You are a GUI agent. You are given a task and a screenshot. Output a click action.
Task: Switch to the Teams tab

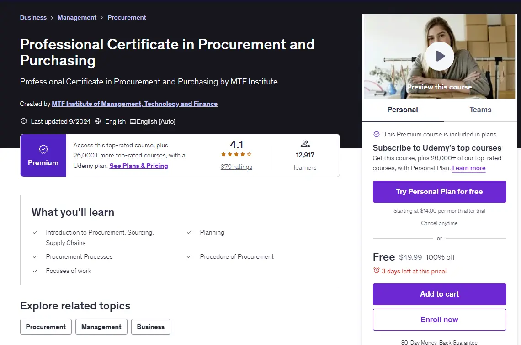point(480,110)
